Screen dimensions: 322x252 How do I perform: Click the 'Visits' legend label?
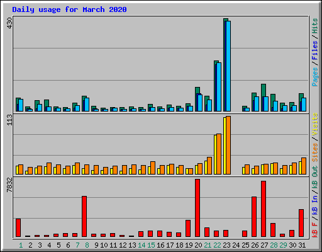point(315,124)
